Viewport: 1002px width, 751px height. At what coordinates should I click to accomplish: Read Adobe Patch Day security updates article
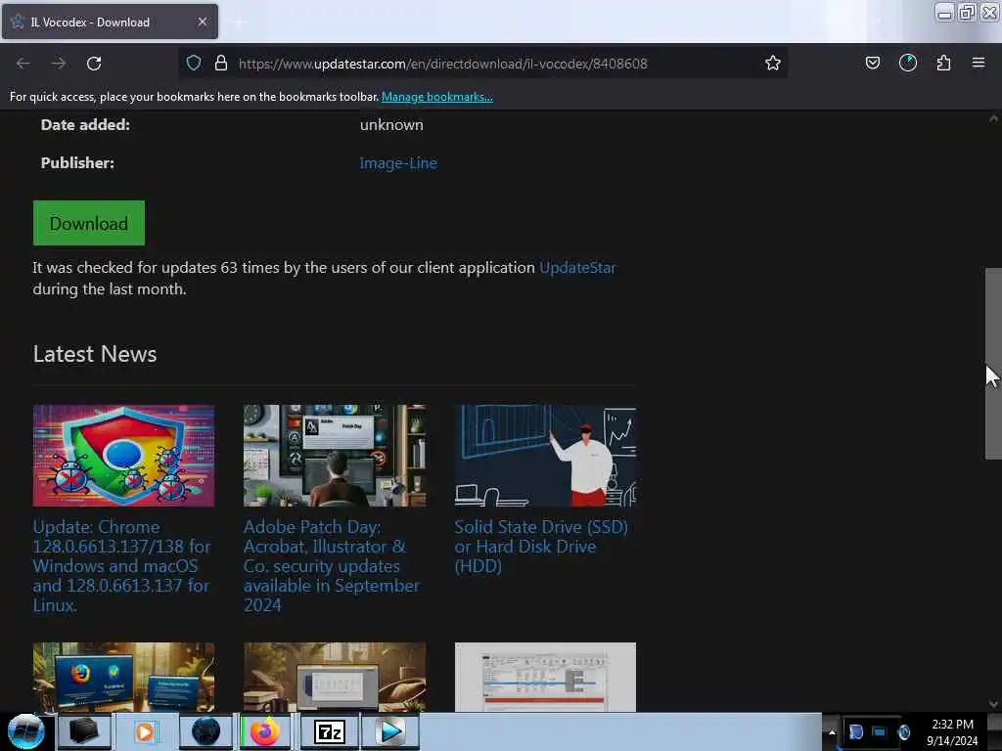(x=331, y=566)
